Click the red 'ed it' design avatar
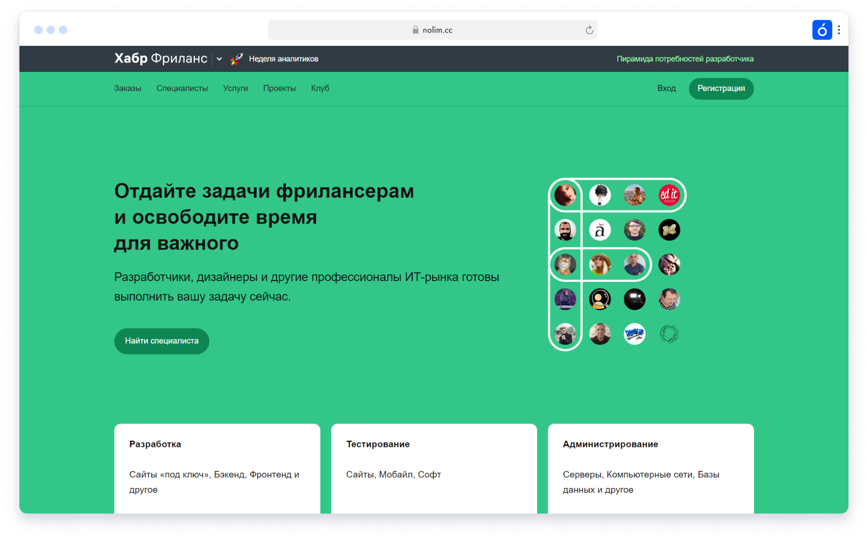The height and width of the screenshot is (540, 867). (x=669, y=195)
